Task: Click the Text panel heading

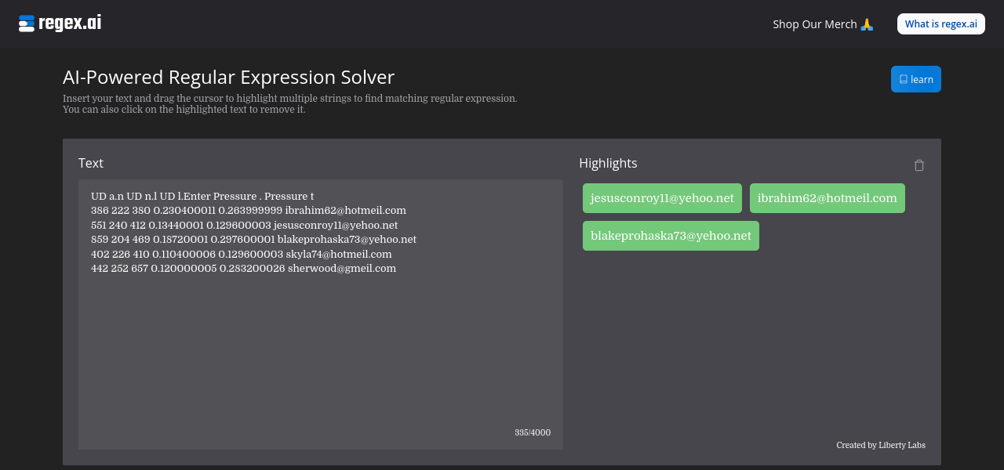Action: tap(91, 163)
